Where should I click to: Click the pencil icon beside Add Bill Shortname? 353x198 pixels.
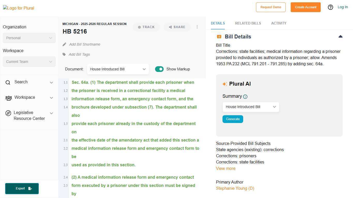(x=64, y=44)
